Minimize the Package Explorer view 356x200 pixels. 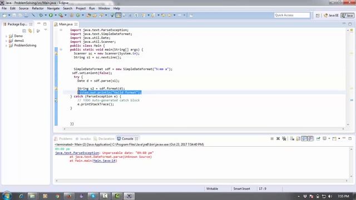39,24
